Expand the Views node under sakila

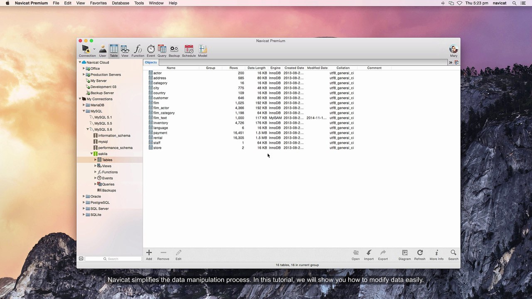(x=95, y=166)
